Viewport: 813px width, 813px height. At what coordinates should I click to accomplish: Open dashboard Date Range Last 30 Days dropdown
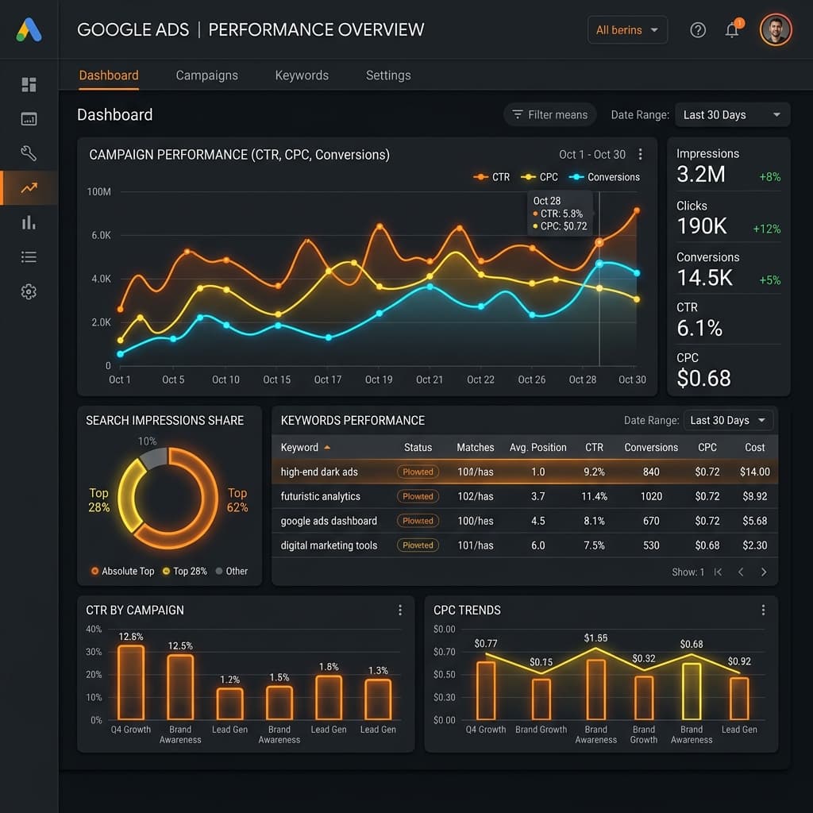[x=732, y=114]
